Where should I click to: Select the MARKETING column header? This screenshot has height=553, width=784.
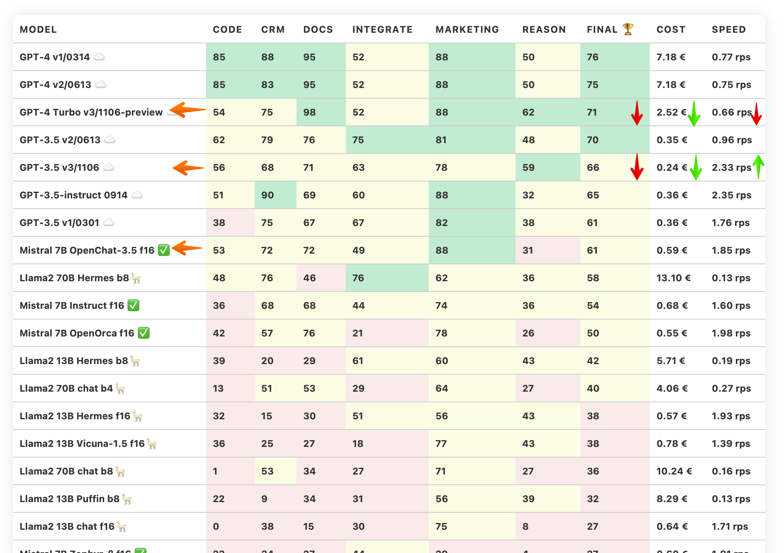pos(467,30)
